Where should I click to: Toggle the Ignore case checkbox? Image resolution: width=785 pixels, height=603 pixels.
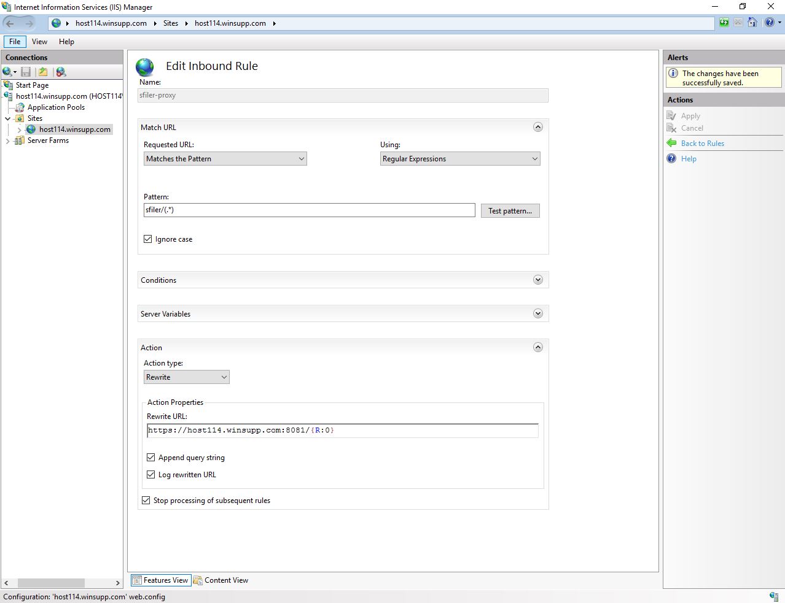[x=148, y=239]
